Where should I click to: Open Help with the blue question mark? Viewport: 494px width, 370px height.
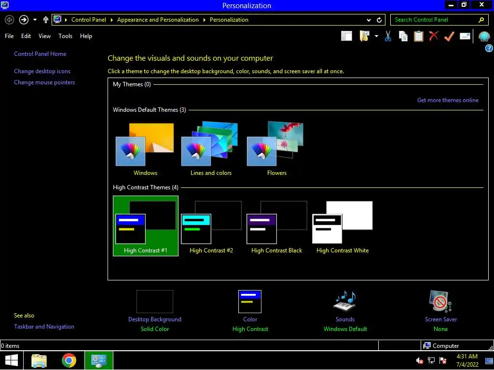489,48
